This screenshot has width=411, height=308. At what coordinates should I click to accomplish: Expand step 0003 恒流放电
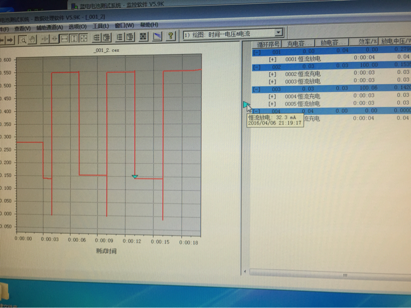[x=272, y=82]
